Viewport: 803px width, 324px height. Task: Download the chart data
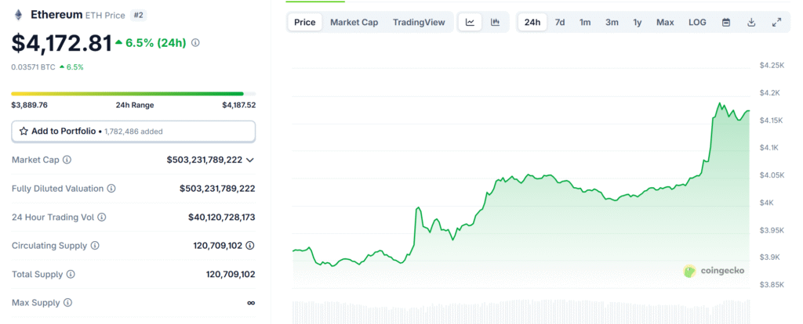751,22
